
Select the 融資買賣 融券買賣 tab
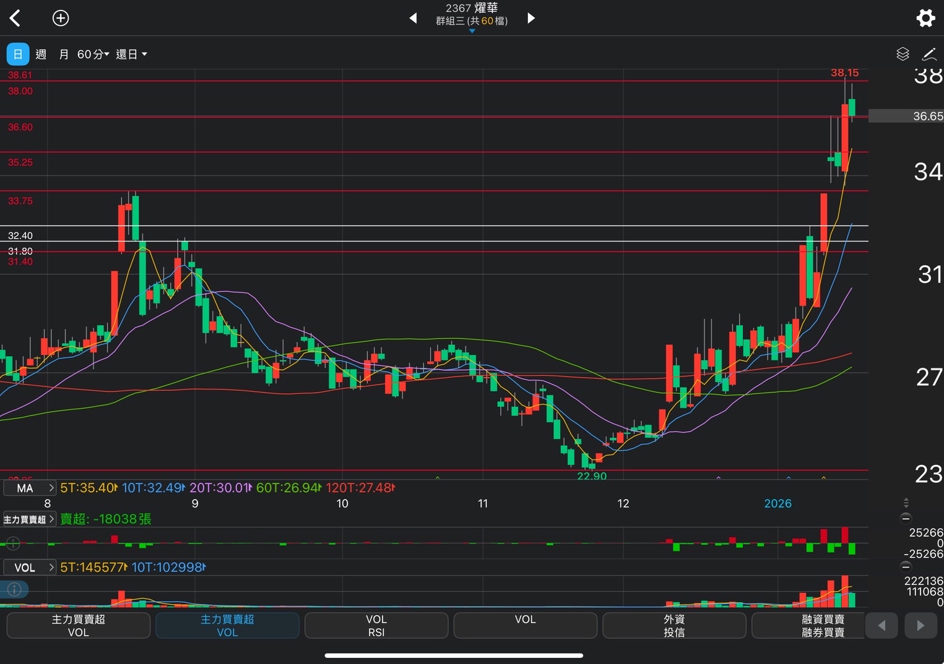823,626
